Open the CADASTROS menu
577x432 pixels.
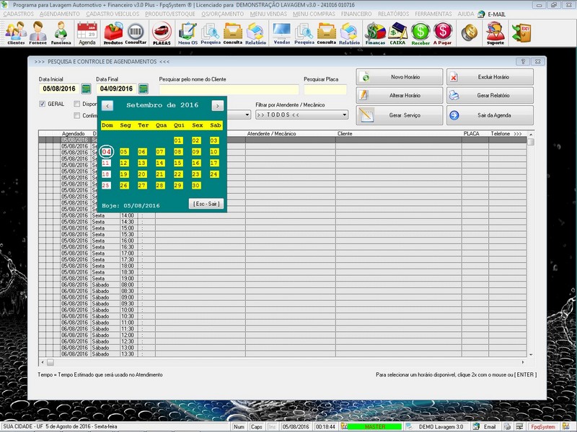(19, 14)
